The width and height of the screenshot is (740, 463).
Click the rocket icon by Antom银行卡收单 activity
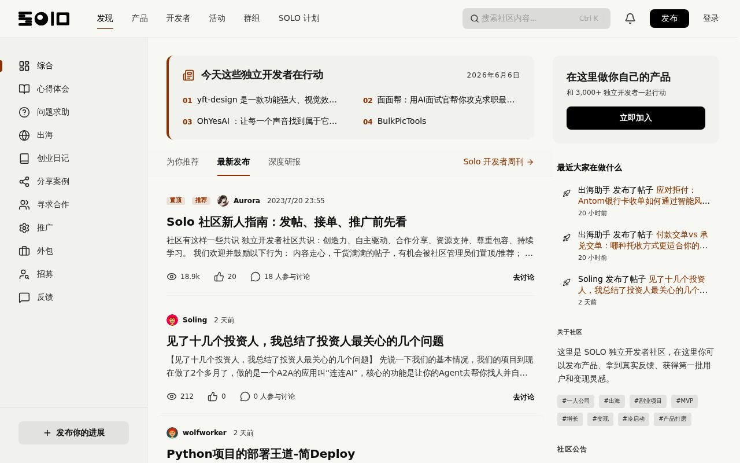pos(567,193)
